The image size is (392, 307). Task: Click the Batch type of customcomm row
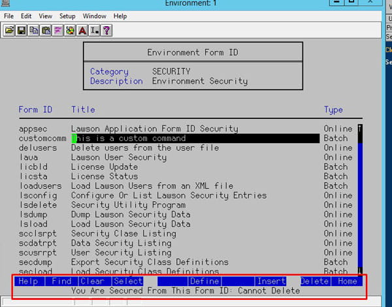tap(336, 138)
